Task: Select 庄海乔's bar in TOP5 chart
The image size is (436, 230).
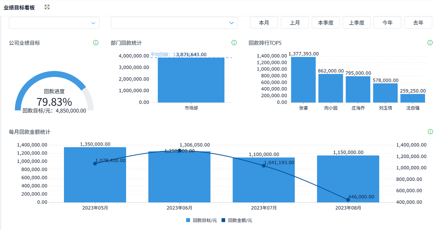Action: click(358, 89)
